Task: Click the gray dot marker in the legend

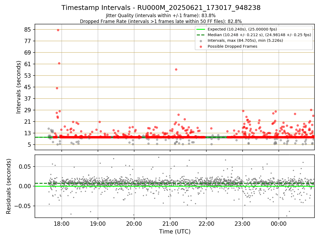Action: (x=201, y=41)
